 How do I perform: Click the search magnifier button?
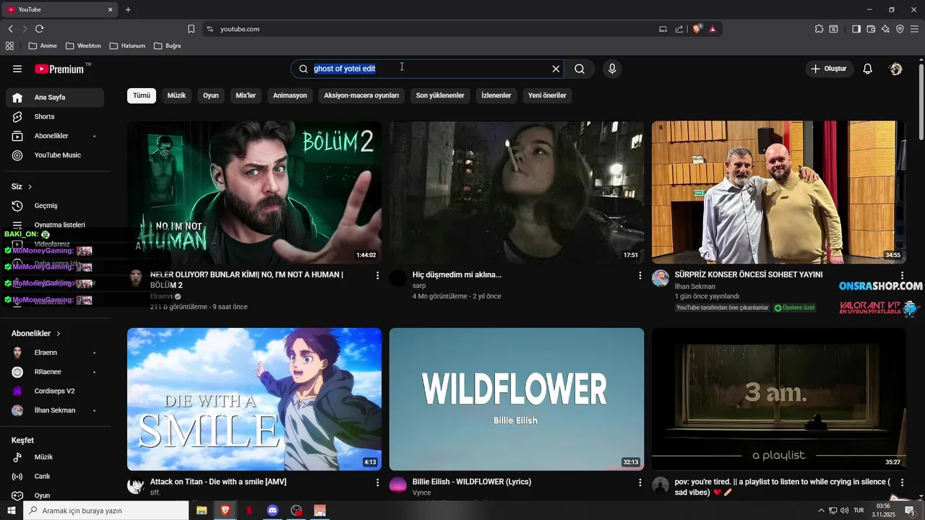pos(580,69)
